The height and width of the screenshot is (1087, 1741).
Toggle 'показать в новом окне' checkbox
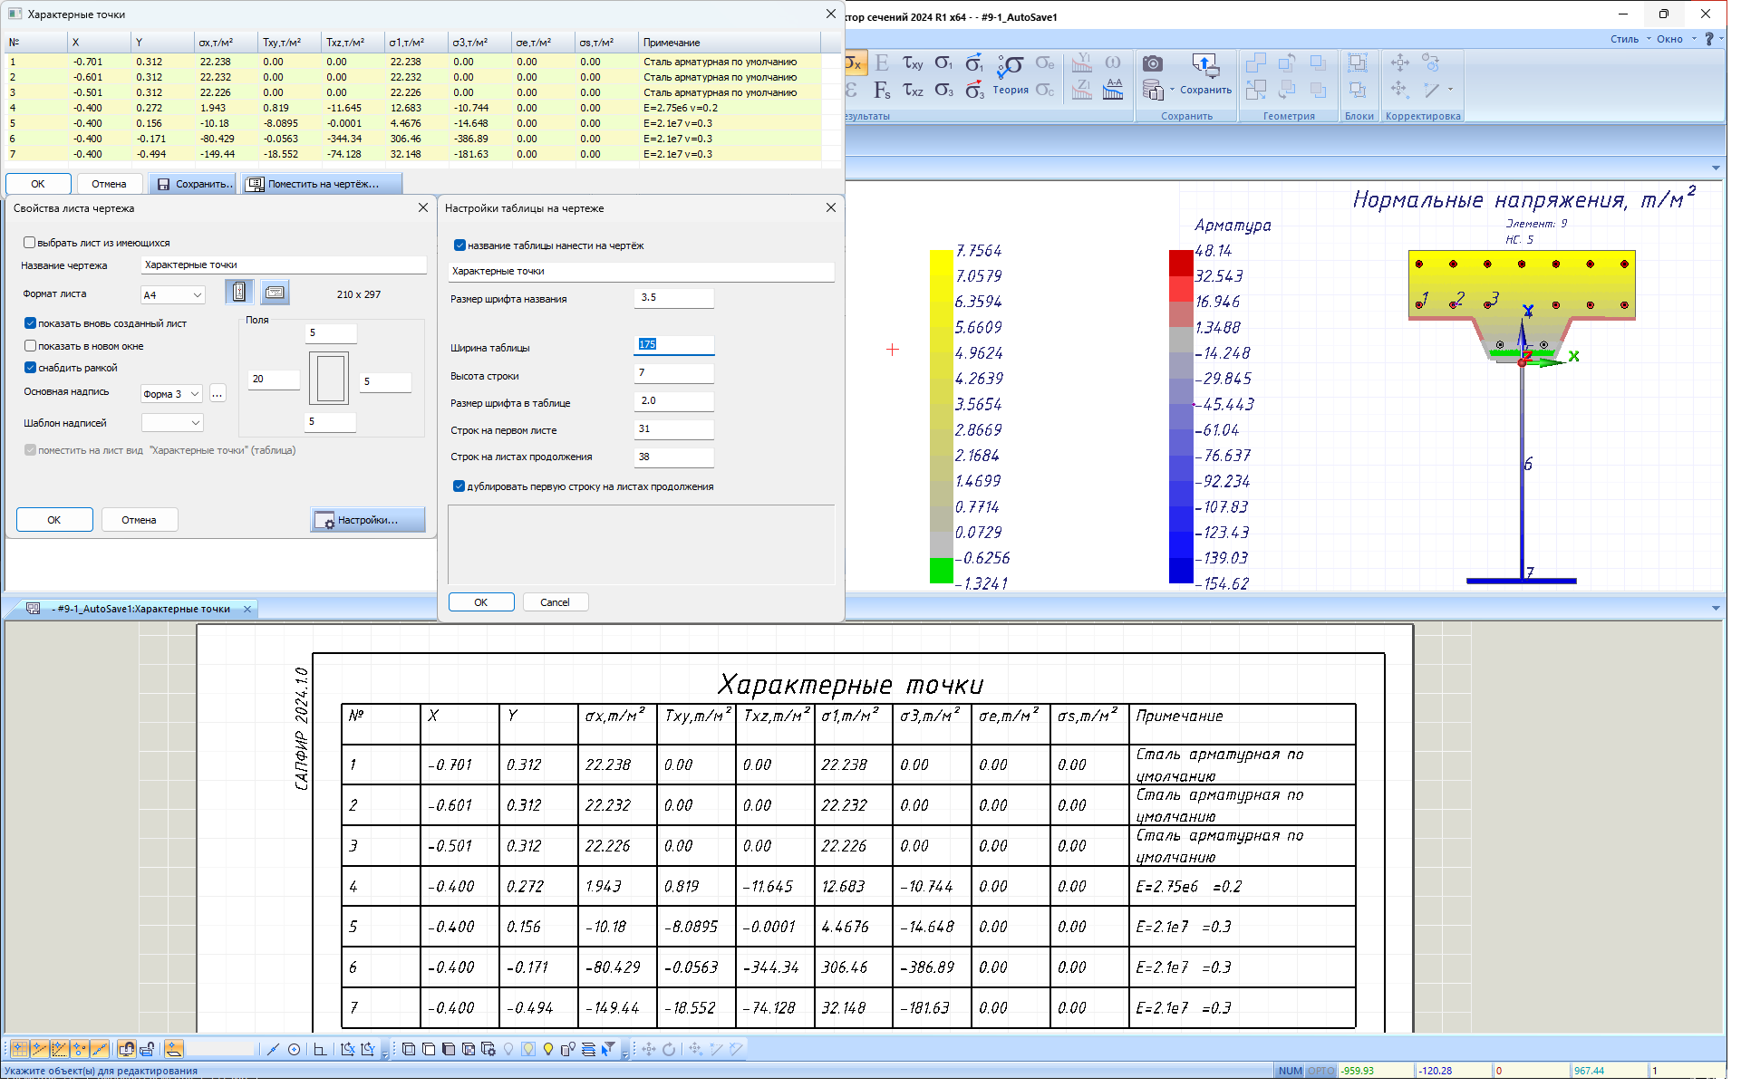pos(30,346)
